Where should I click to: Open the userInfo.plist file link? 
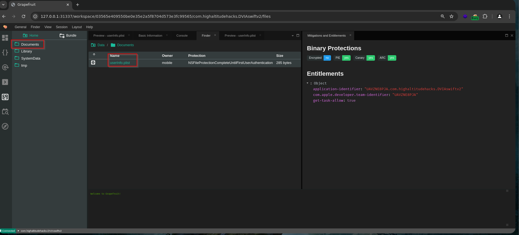[x=120, y=63]
